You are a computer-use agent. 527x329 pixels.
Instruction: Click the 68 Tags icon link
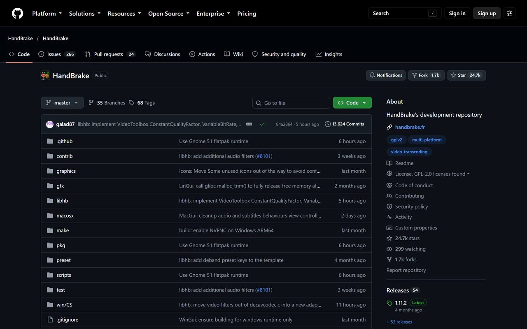pos(142,103)
